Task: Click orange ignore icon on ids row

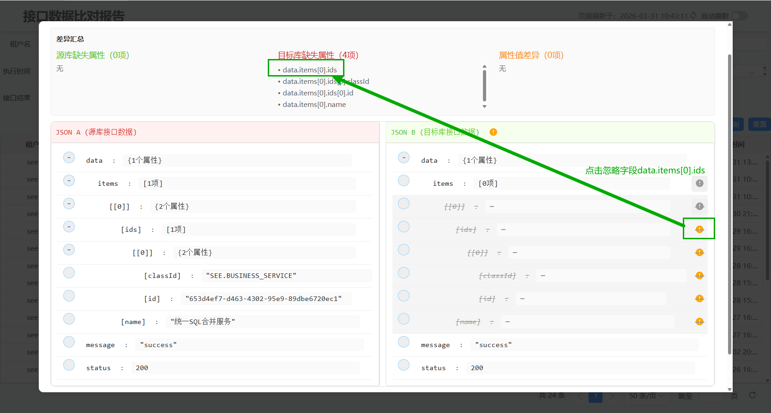Action: [699, 230]
